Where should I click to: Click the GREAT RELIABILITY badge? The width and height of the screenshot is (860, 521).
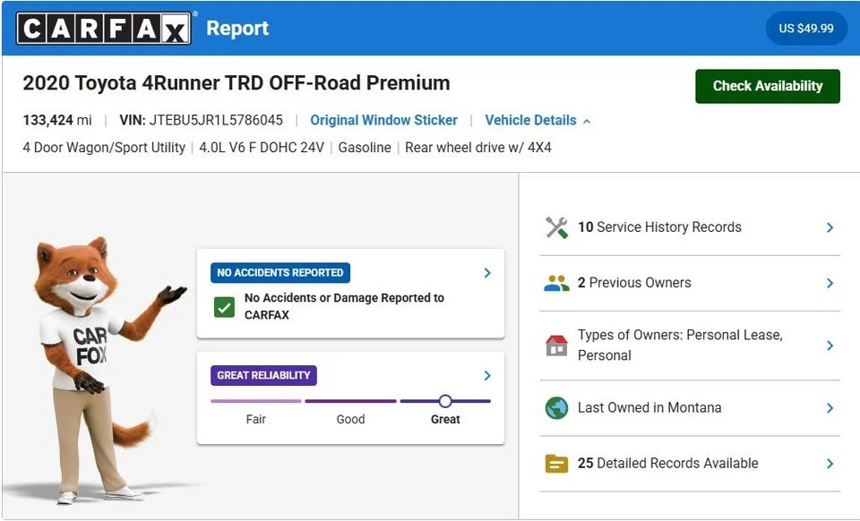click(x=263, y=375)
